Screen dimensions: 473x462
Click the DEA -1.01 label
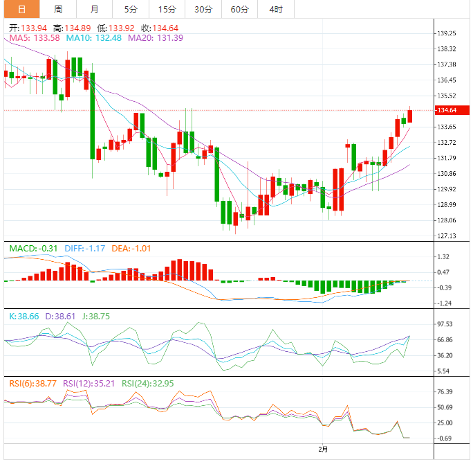coord(131,249)
